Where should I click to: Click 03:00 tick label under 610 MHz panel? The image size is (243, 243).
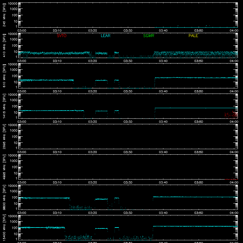click(x=22, y=91)
